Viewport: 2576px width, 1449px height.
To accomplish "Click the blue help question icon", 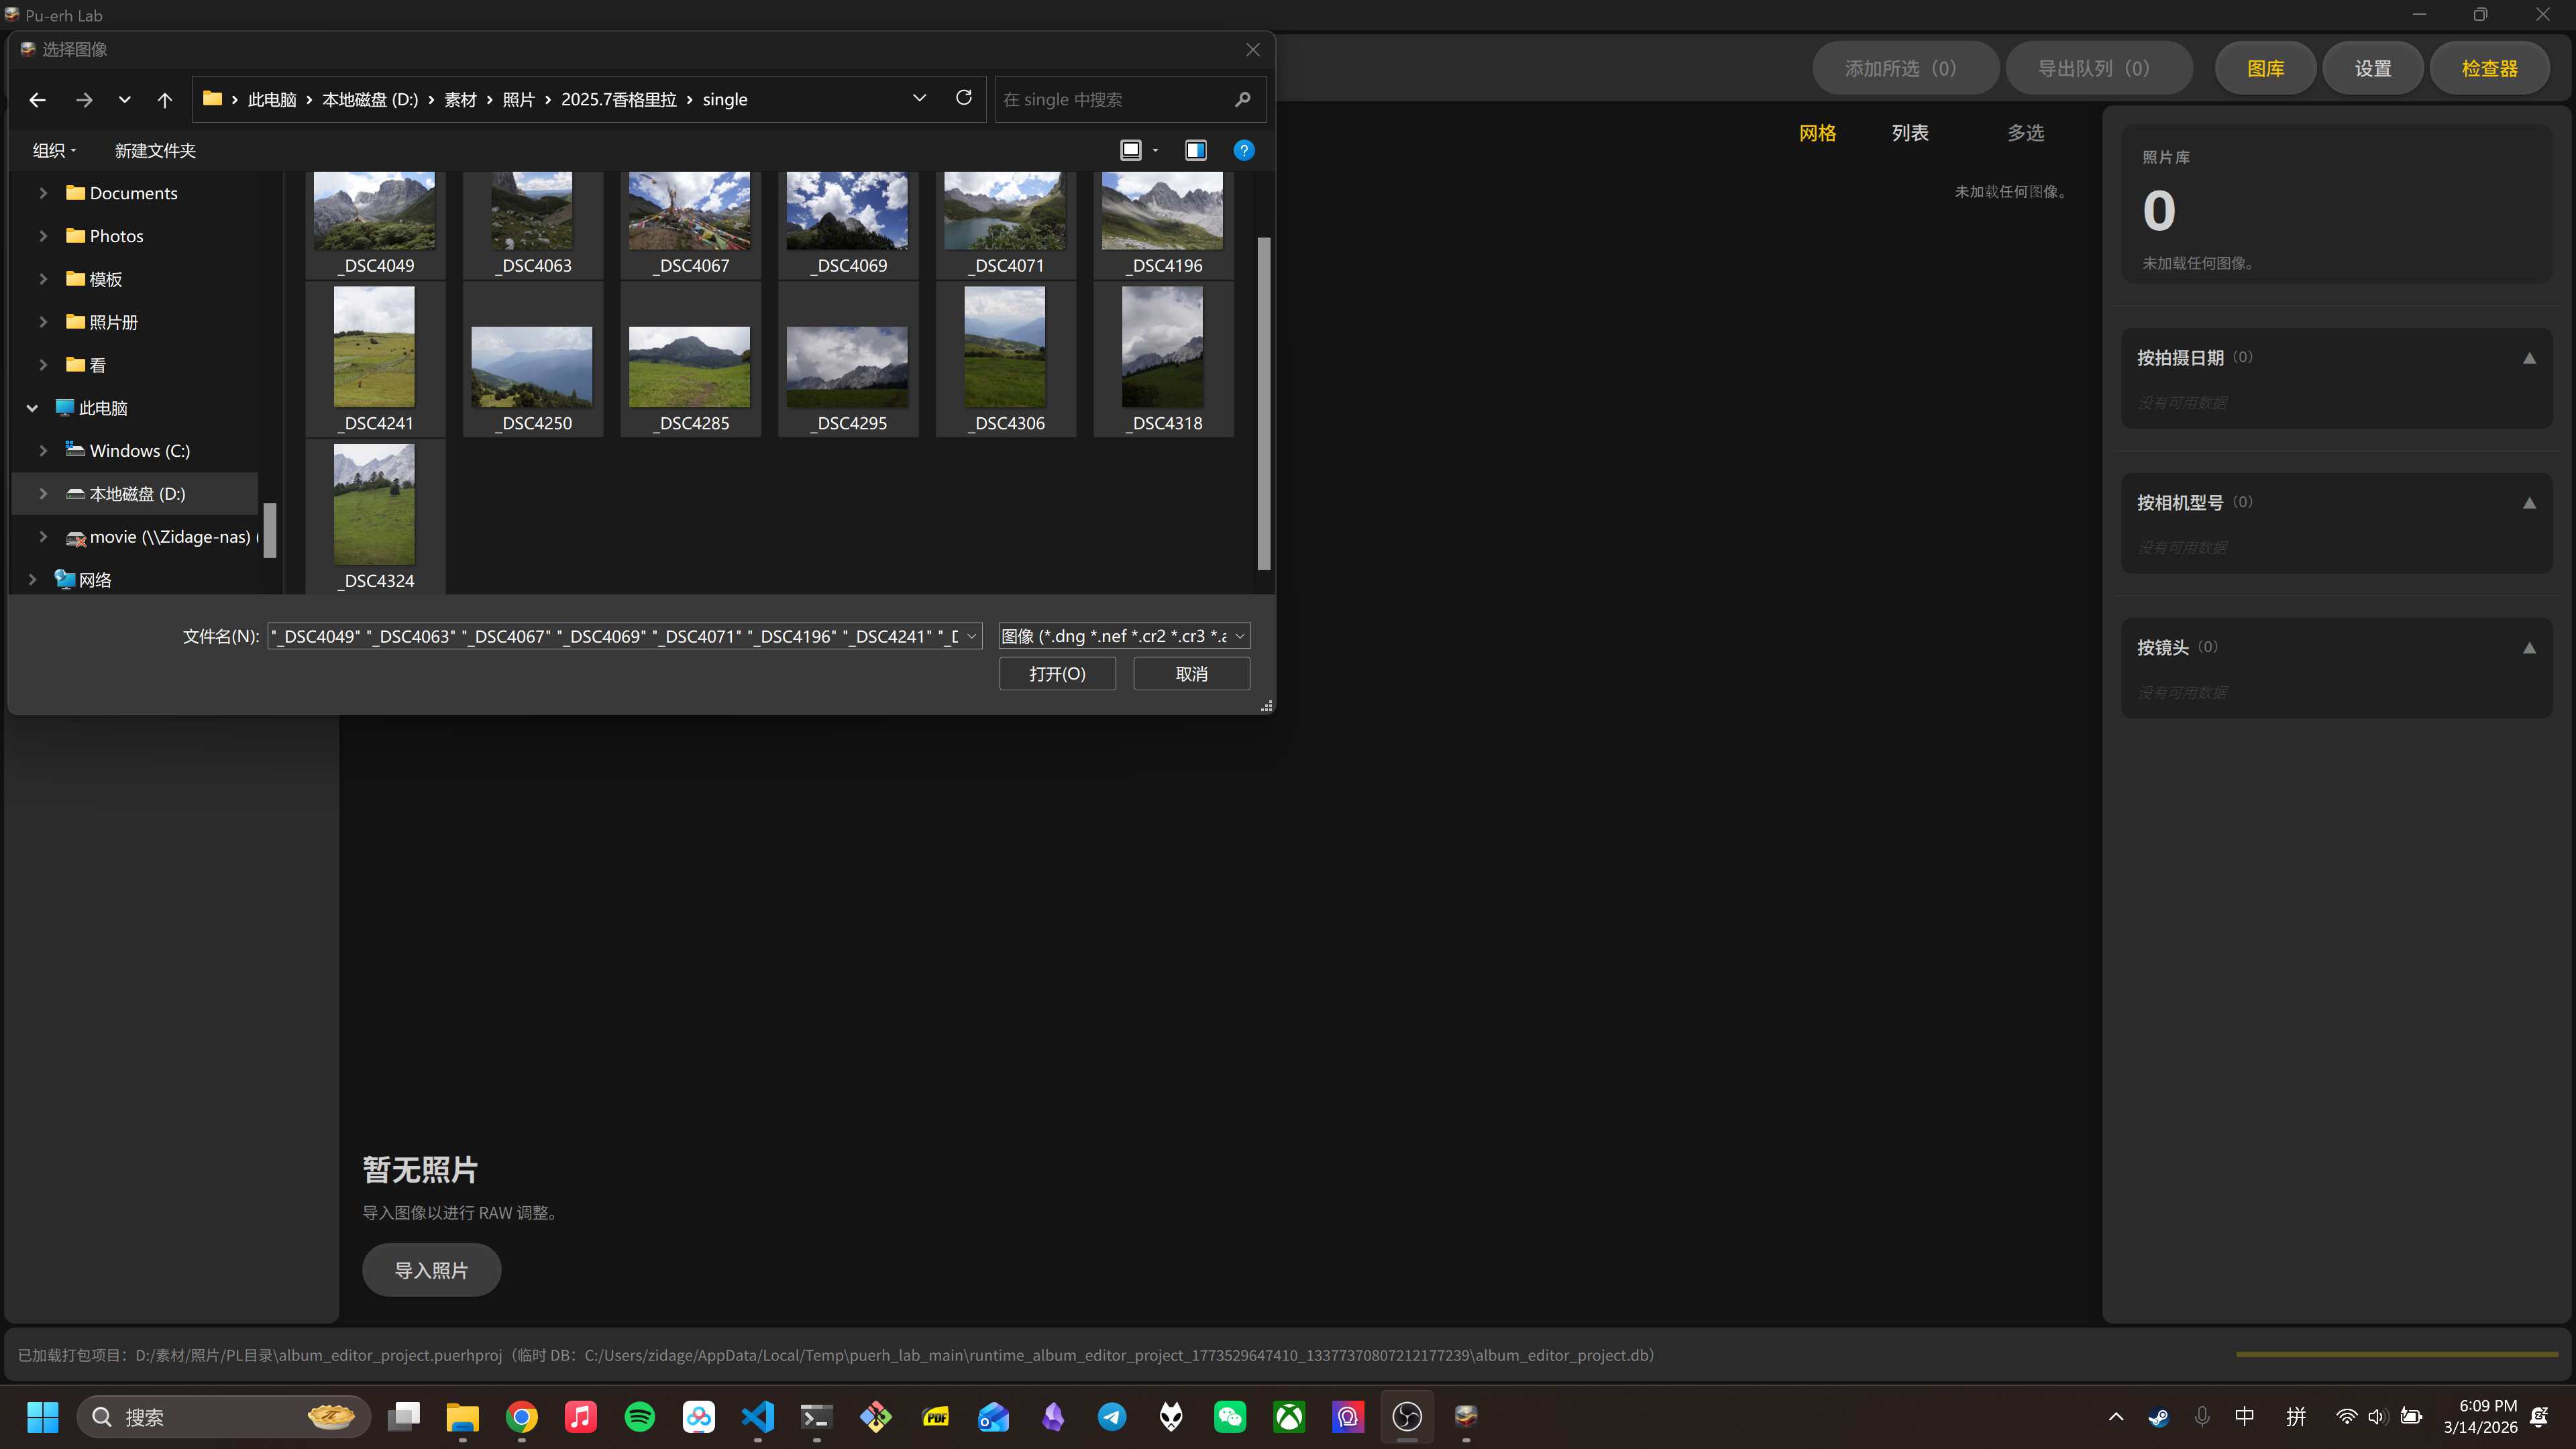I will (x=1243, y=150).
